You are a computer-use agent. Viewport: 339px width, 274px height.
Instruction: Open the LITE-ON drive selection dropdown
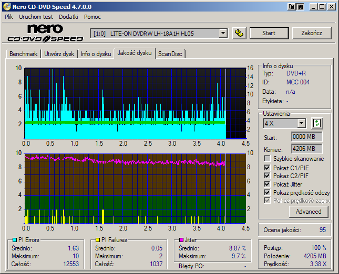(223, 34)
